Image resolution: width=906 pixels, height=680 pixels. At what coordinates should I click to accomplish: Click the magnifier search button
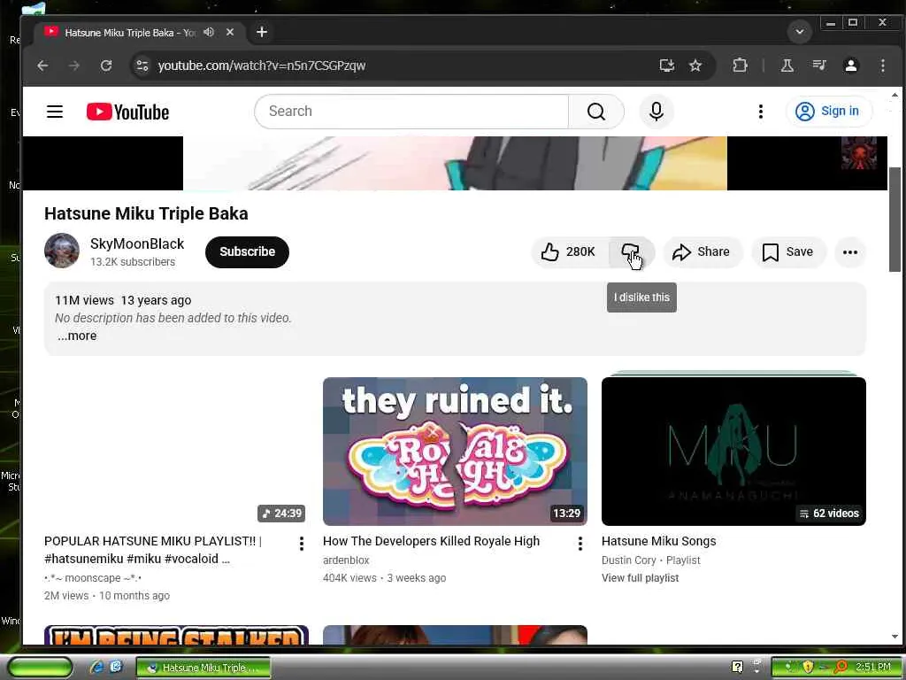click(595, 111)
